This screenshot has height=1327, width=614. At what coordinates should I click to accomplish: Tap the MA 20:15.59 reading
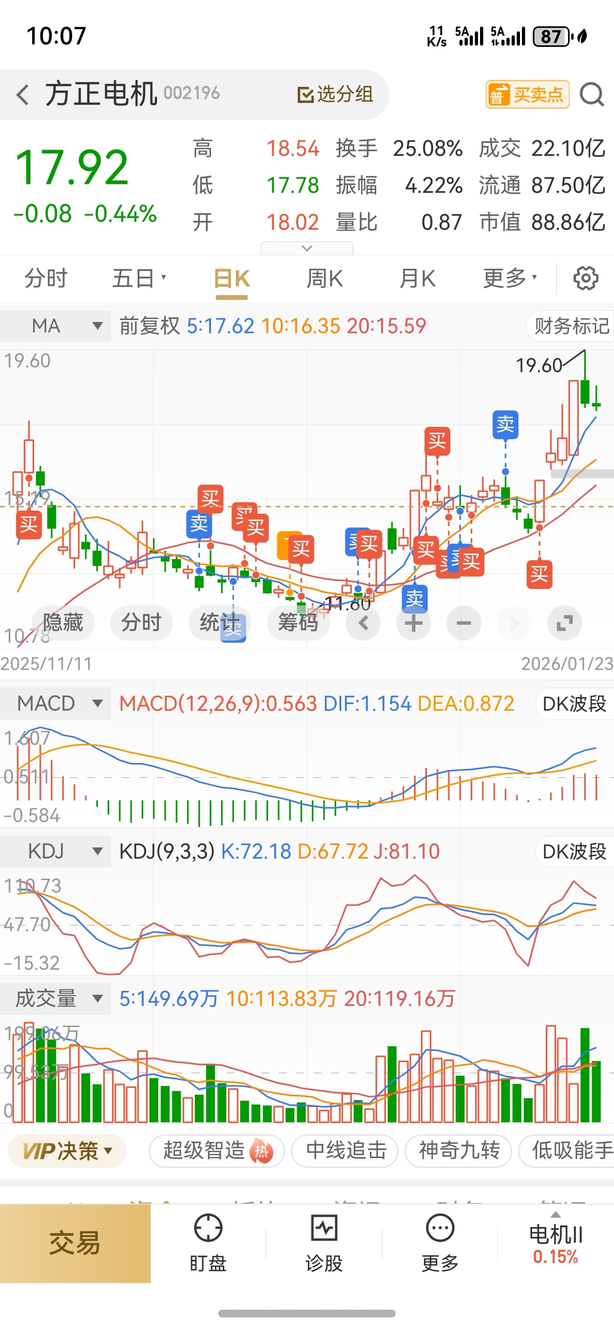386,326
